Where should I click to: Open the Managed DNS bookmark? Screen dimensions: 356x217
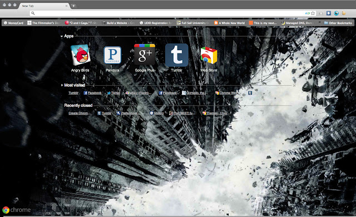tap(298, 23)
